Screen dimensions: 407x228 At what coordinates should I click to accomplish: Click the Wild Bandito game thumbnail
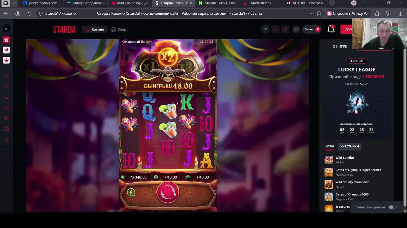[x=329, y=160]
